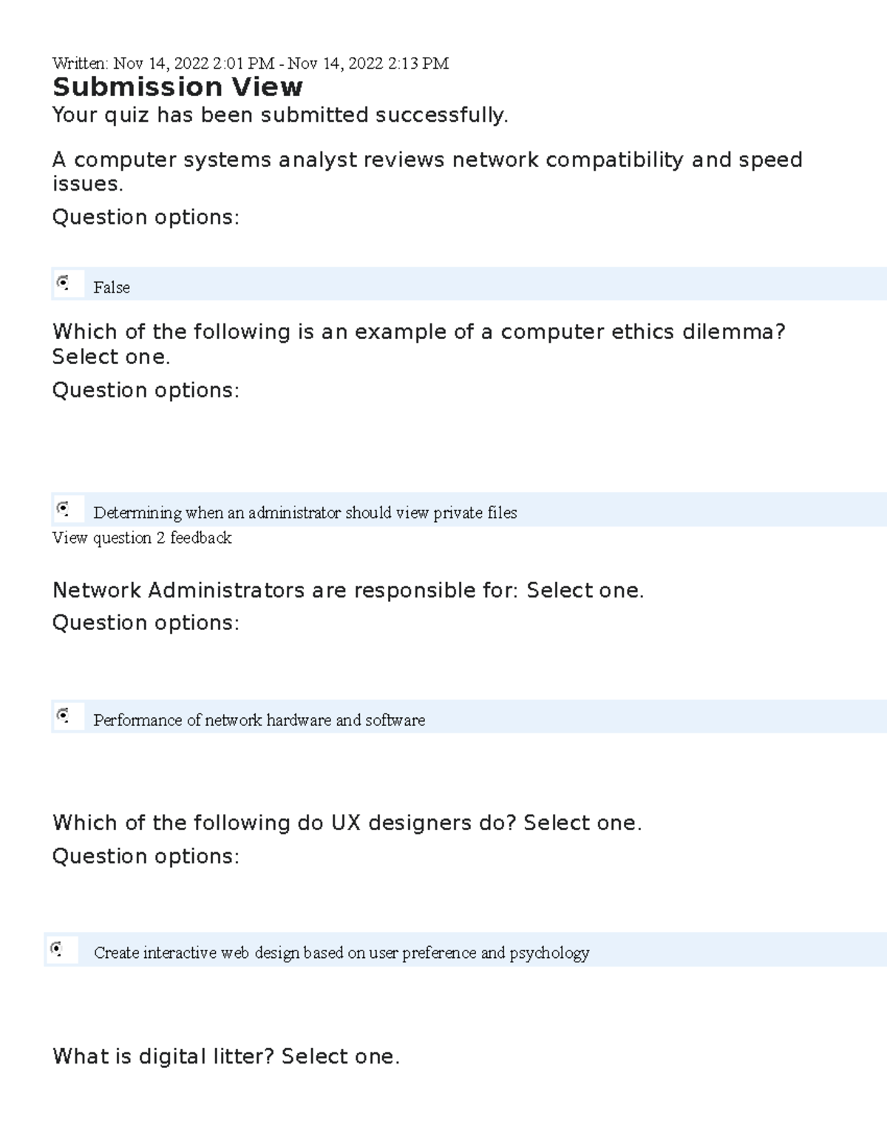Select radio button for network hardware performance answer
Image resolution: width=887 pixels, height=1147 pixels.
tap(64, 716)
